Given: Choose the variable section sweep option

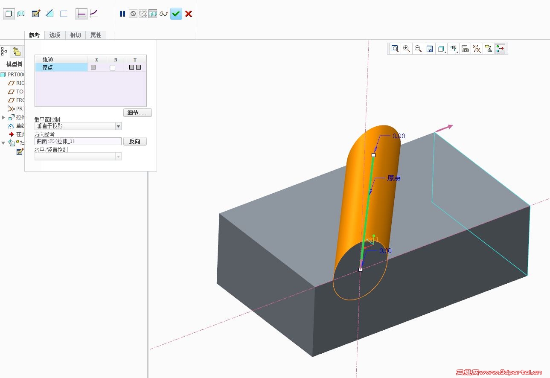Looking at the screenshot, I should tap(94, 14).
